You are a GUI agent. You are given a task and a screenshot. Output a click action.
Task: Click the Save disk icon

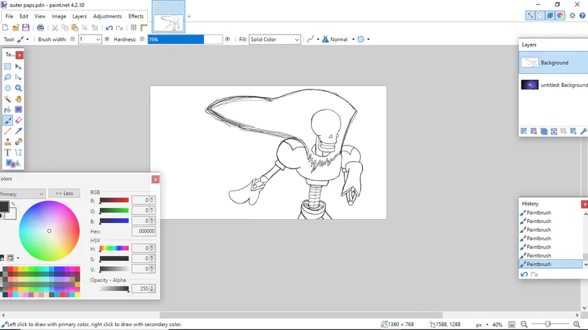[x=26, y=27]
